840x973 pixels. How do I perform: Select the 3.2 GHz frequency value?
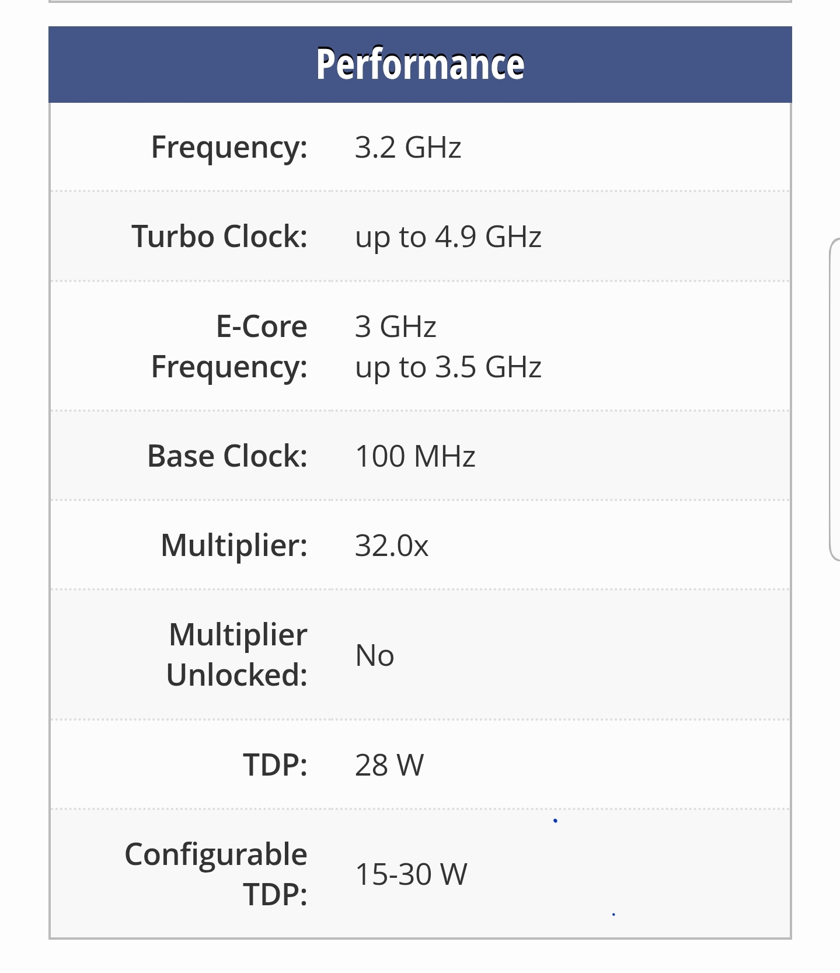408,147
